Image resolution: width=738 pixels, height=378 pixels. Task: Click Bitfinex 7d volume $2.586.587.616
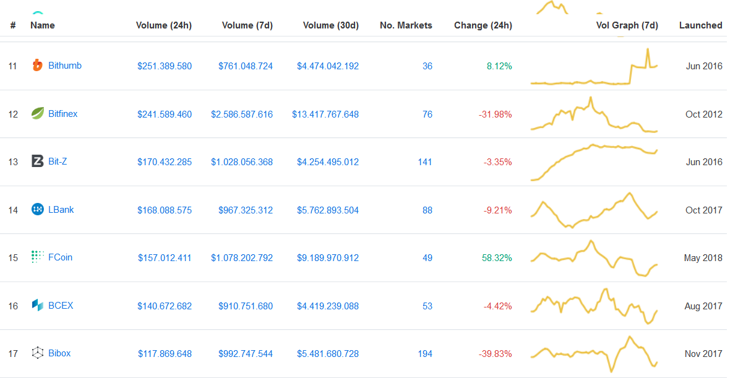click(x=241, y=114)
